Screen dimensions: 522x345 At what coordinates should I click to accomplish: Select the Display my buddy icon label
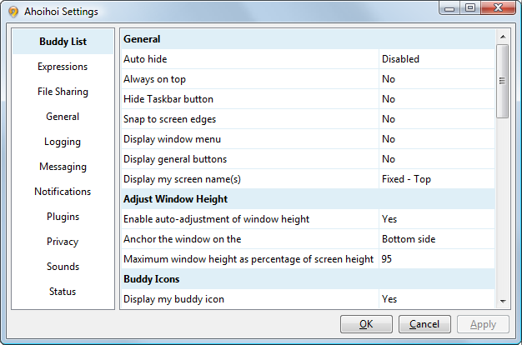173,299
